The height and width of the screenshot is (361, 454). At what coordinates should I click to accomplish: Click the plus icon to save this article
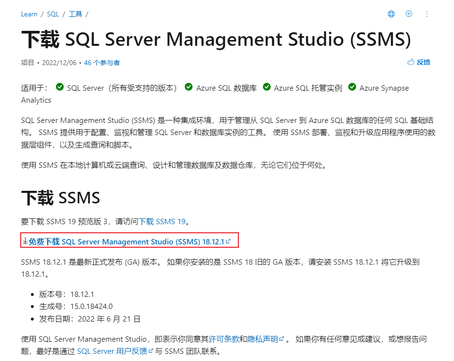pos(409,14)
